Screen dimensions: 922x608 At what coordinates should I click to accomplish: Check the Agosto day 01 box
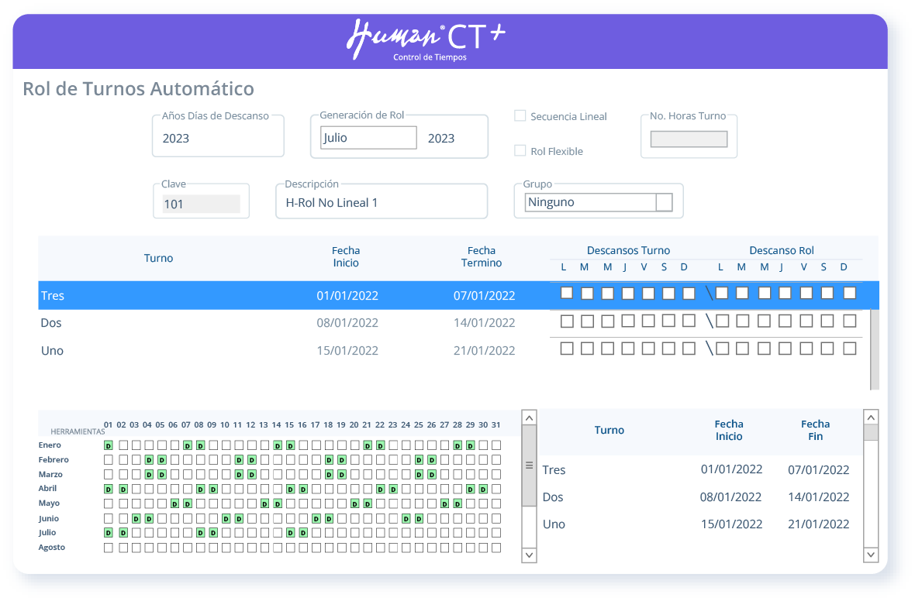[x=109, y=548]
